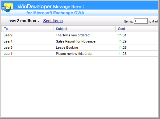Screen dimensions: 160x119
Task: Click 'for Microsoft Exchange OWA' subtitle
Action: click(55, 13)
